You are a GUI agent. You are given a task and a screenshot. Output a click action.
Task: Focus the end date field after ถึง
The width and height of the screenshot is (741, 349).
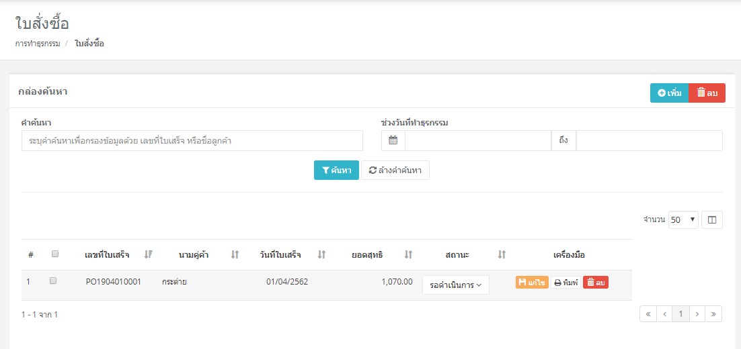(650, 140)
